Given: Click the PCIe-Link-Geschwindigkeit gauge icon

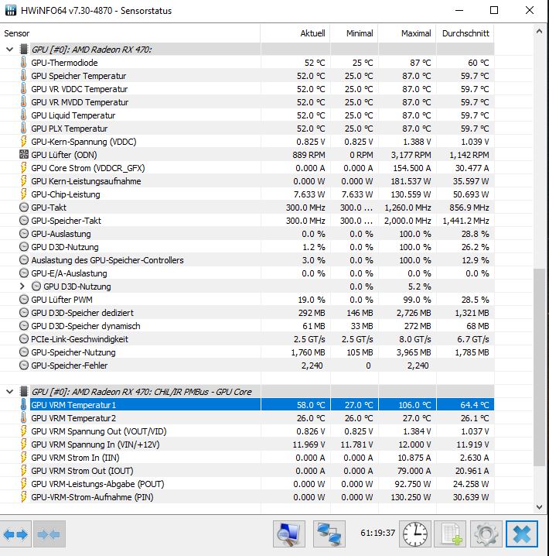Looking at the screenshot, I should click(23, 339).
